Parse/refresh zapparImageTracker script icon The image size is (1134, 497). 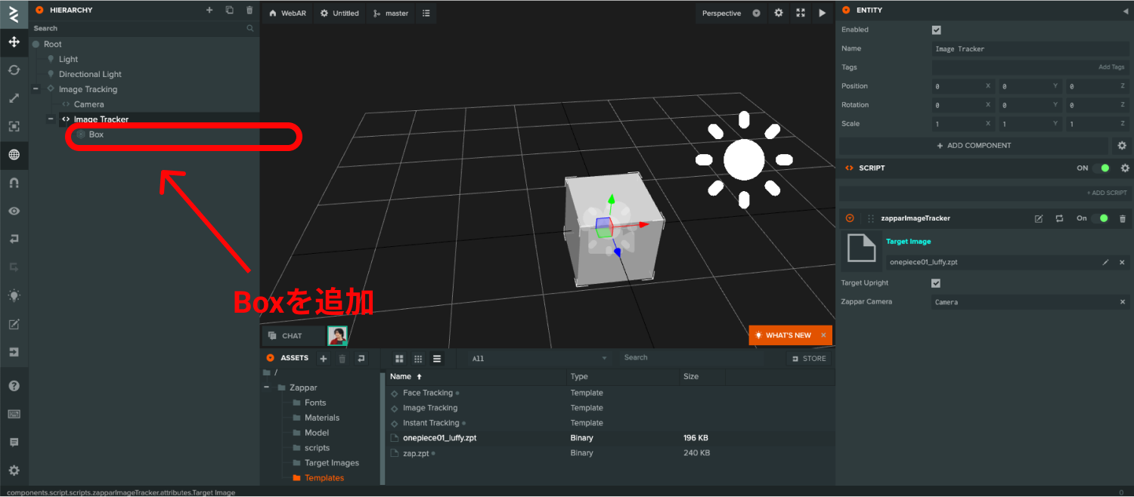(1060, 218)
